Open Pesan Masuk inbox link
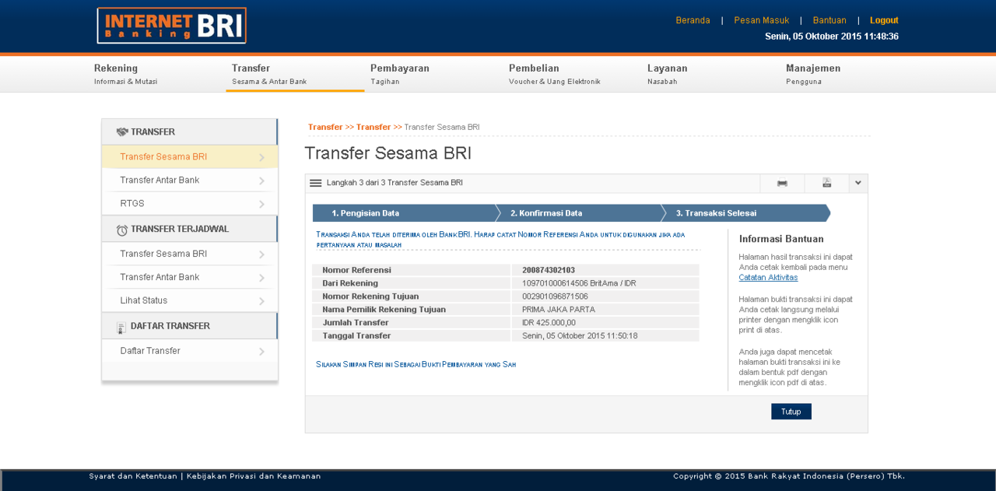 pos(762,20)
